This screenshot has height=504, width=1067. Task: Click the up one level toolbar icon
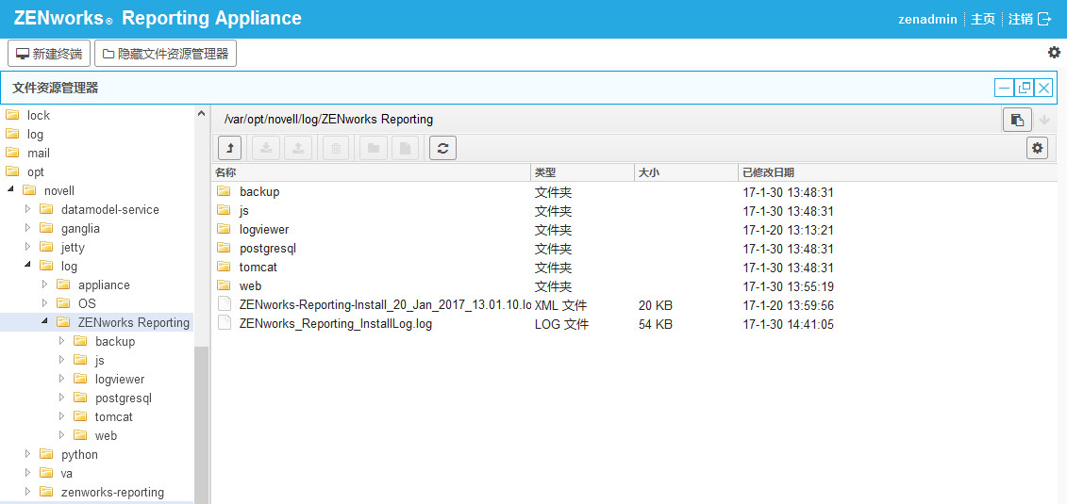(x=230, y=148)
